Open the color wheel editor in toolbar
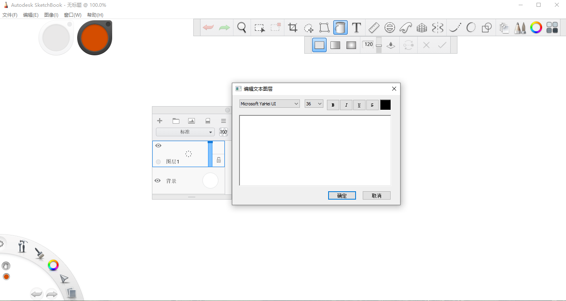This screenshot has height=301, width=566. tap(536, 27)
